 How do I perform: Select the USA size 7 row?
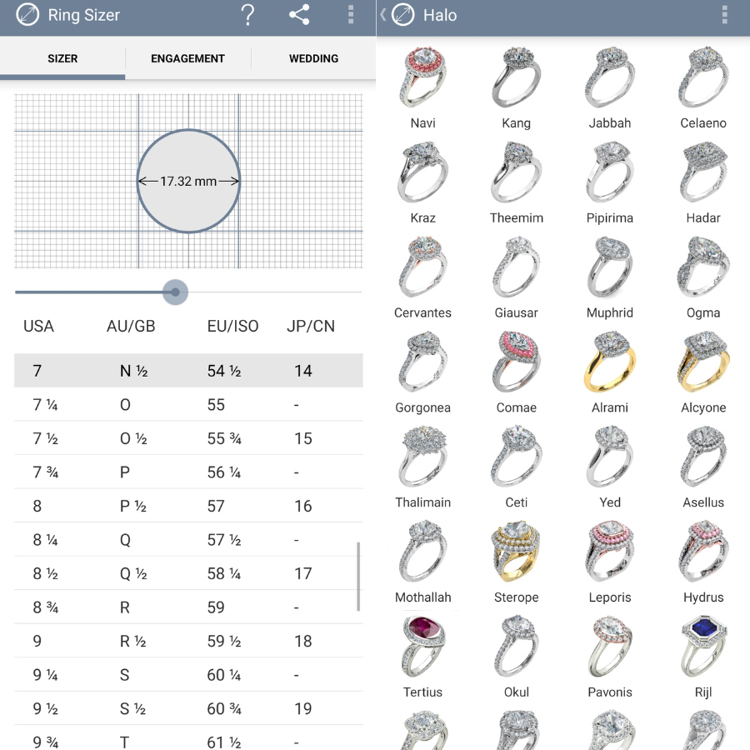coord(188,371)
